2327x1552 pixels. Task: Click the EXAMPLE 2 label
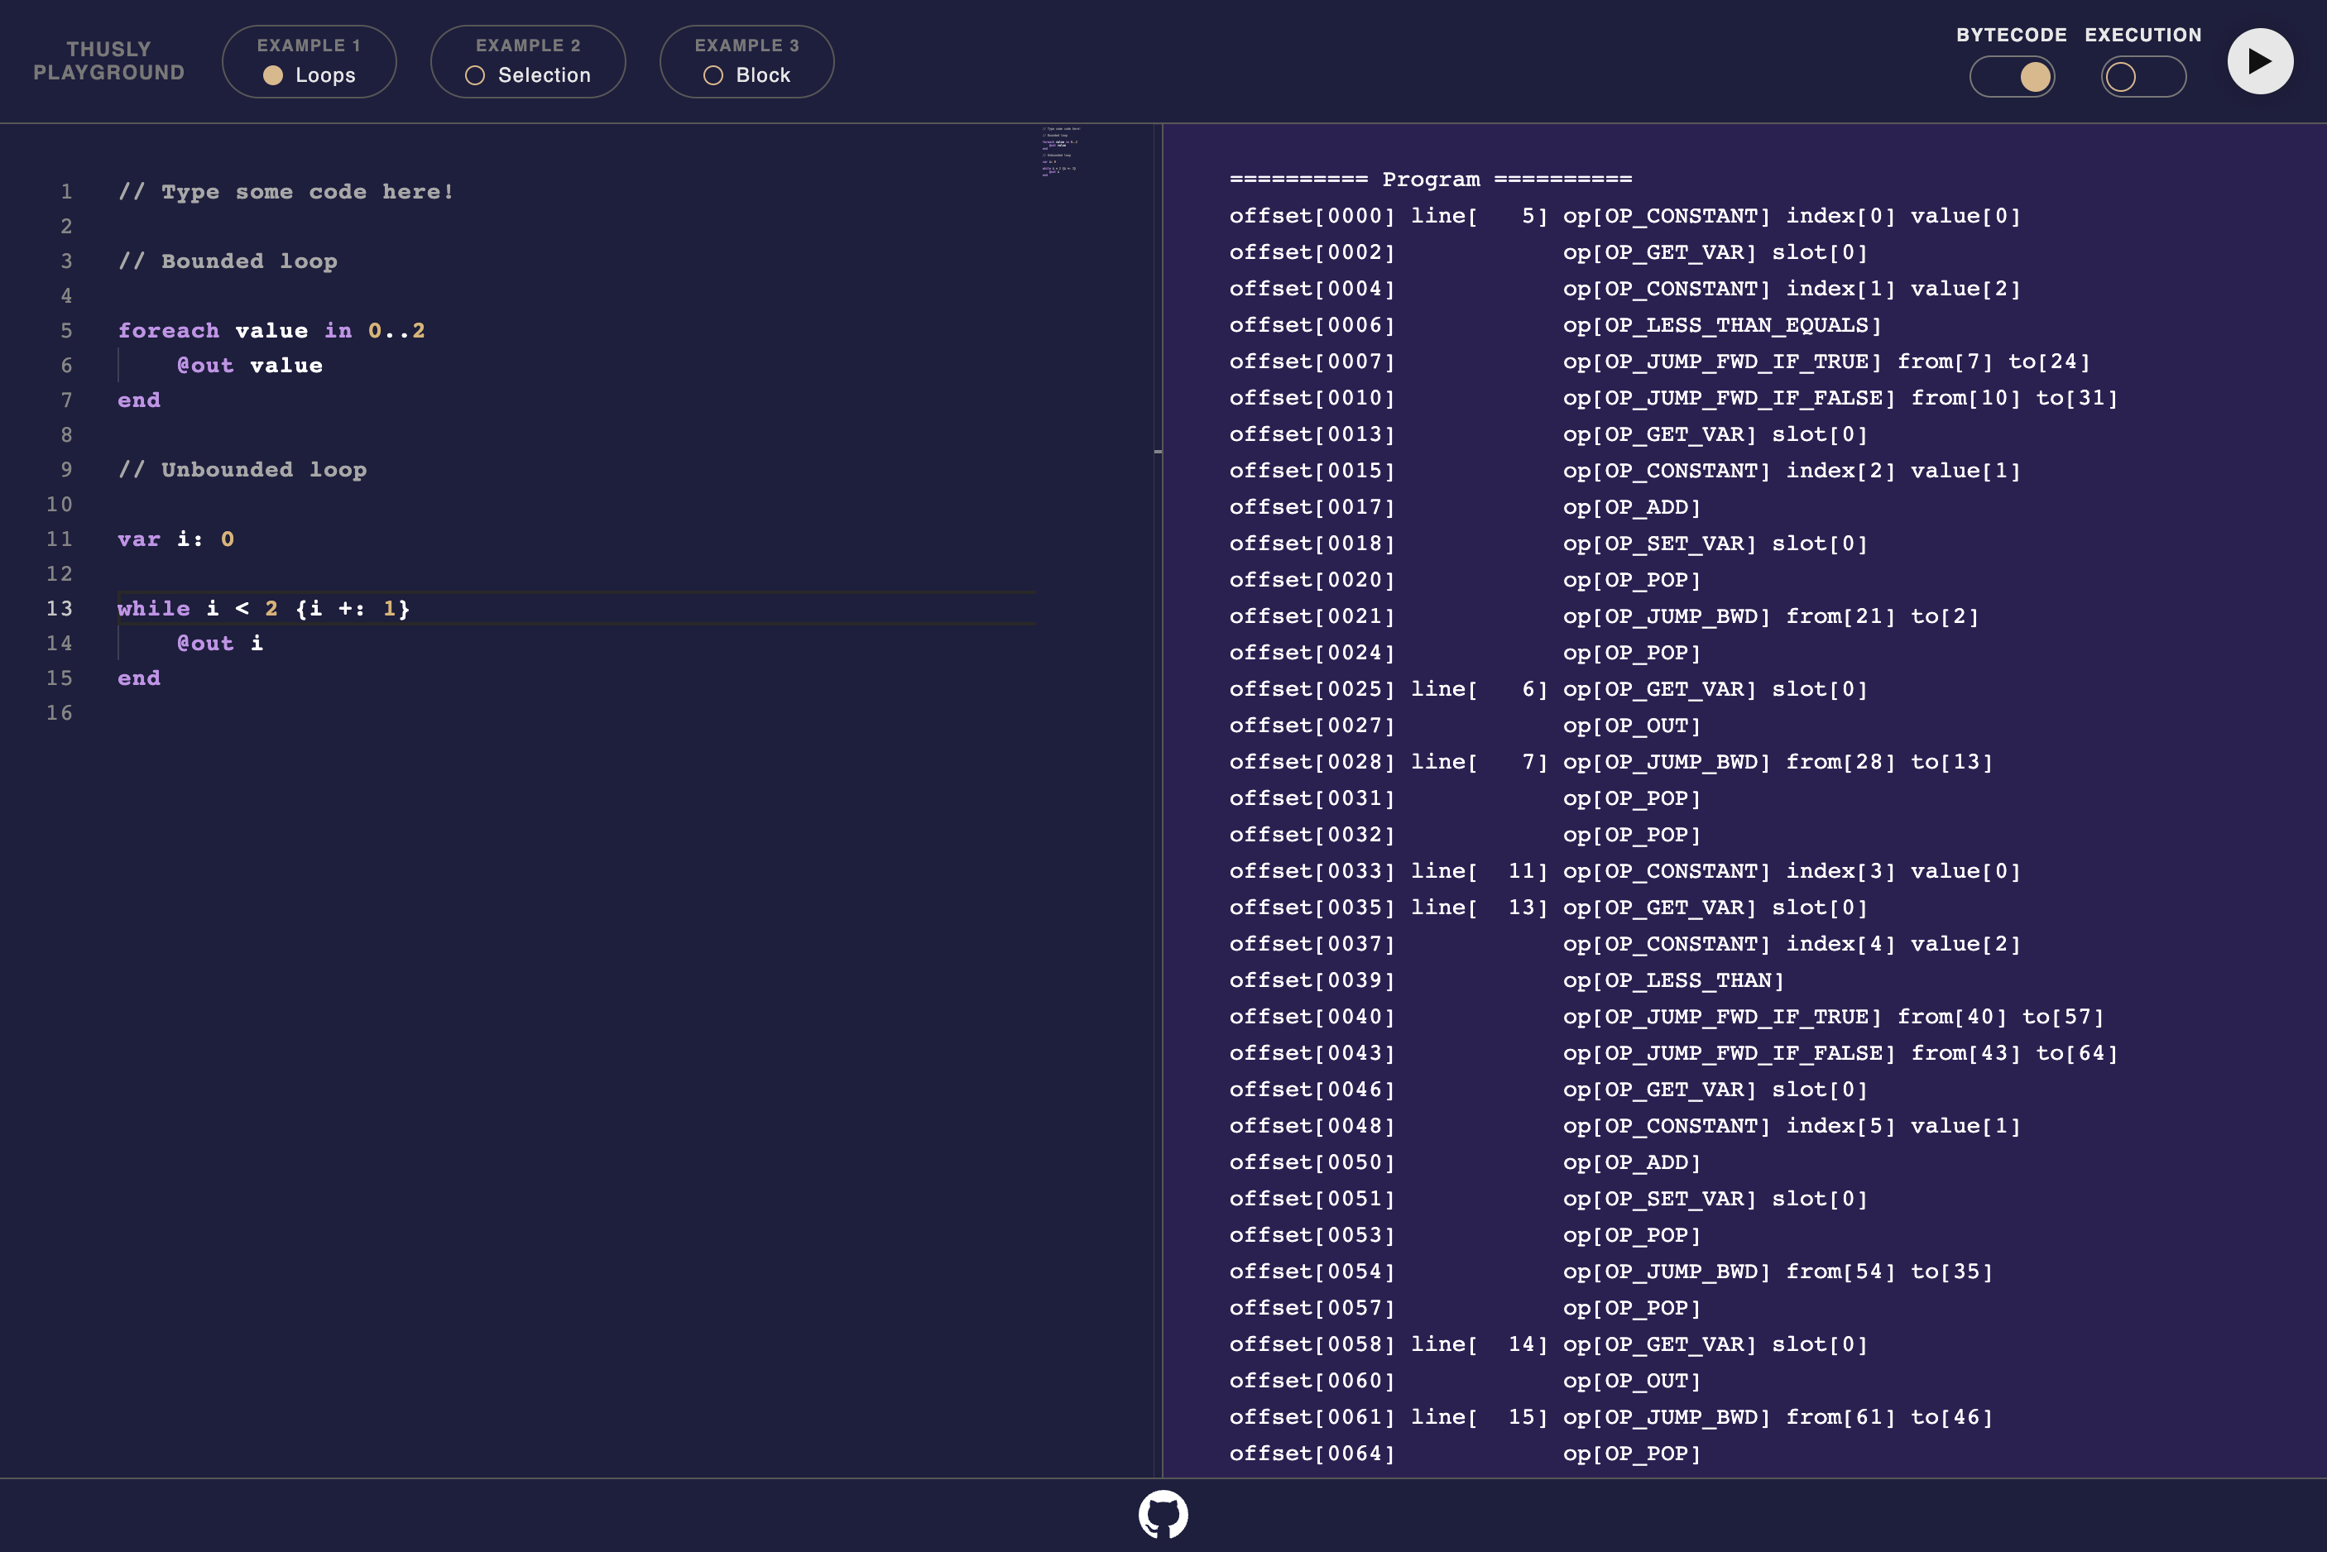[x=528, y=46]
